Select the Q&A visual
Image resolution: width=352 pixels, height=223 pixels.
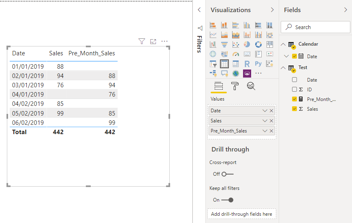pos(224,73)
